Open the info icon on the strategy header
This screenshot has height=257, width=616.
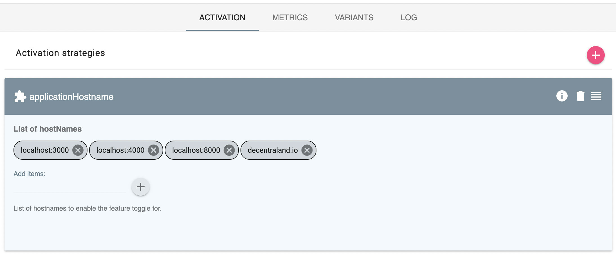click(561, 96)
